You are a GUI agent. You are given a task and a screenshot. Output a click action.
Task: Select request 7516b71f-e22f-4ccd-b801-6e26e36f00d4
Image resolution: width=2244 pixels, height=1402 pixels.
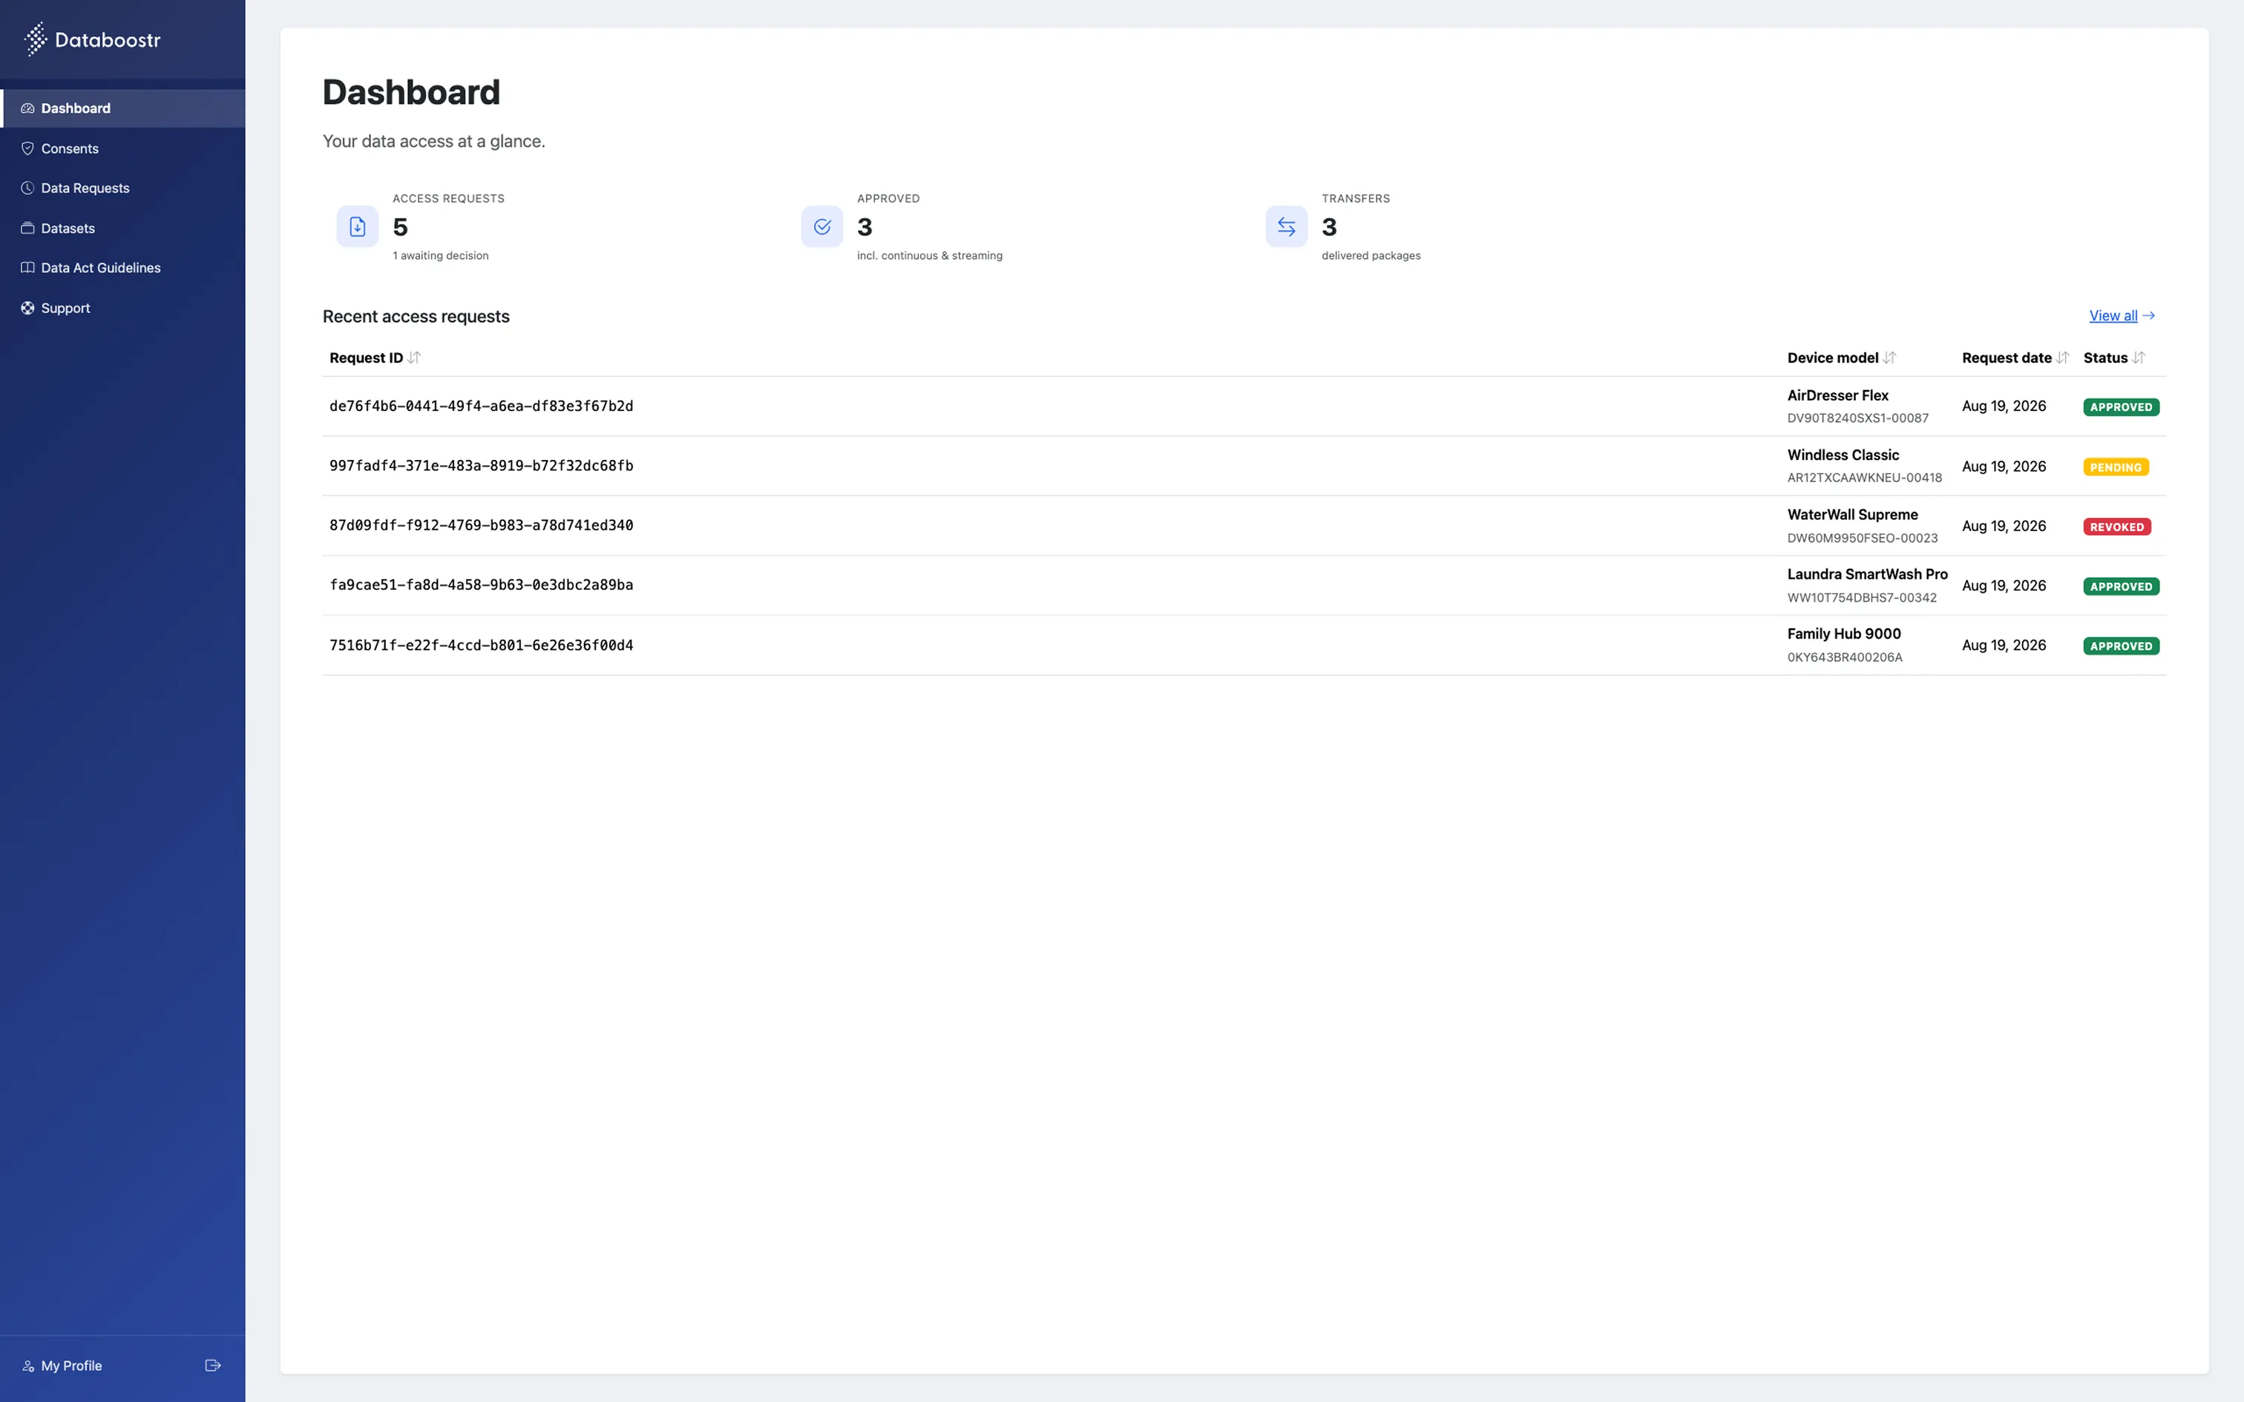coord(482,645)
